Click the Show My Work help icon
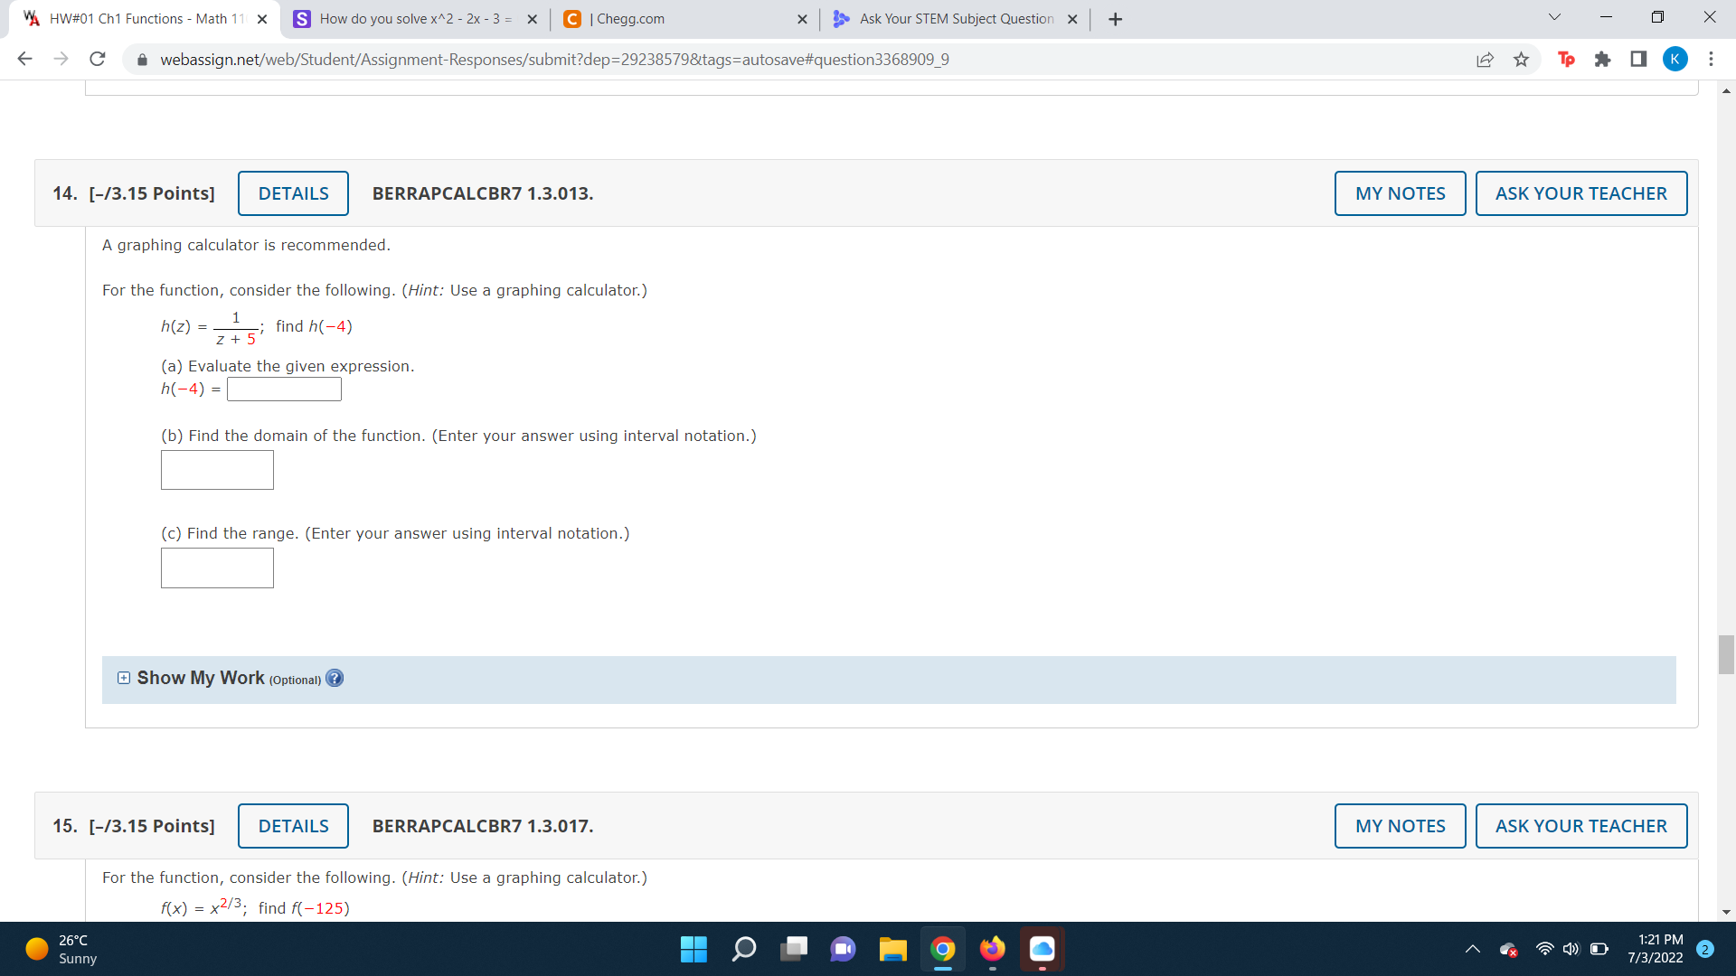1736x976 pixels. [x=335, y=679]
